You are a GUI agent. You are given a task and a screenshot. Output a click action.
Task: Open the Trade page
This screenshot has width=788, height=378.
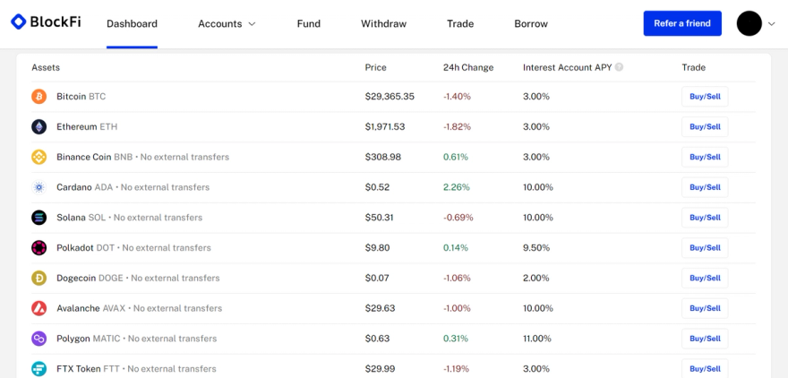[x=460, y=23]
